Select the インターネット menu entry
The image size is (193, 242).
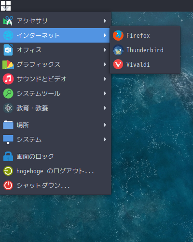55,35
